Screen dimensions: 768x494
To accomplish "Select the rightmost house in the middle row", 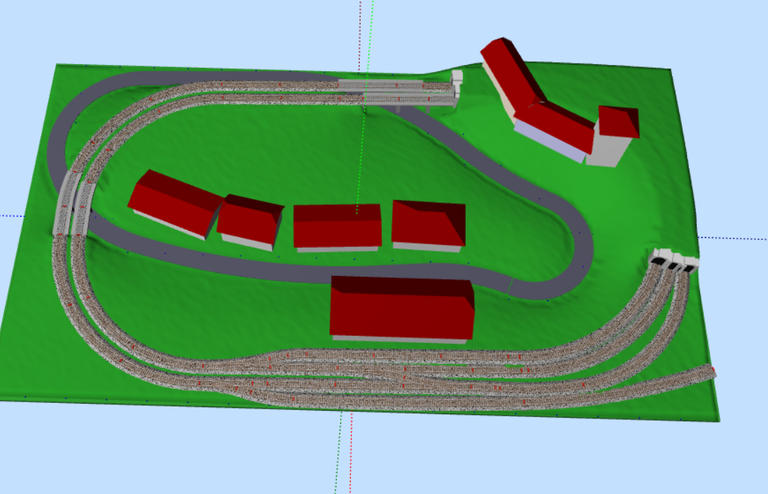I will pyautogui.click(x=428, y=224).
